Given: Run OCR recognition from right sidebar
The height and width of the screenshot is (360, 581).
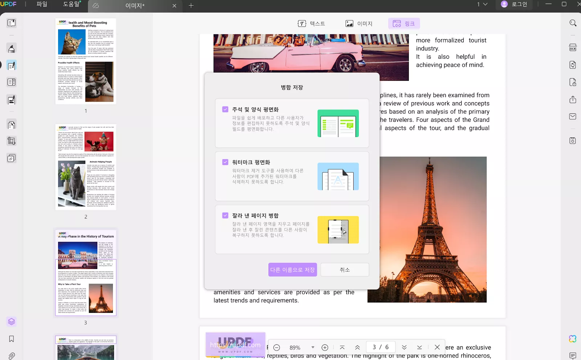Looking at the screenshot, I should 573,47.
